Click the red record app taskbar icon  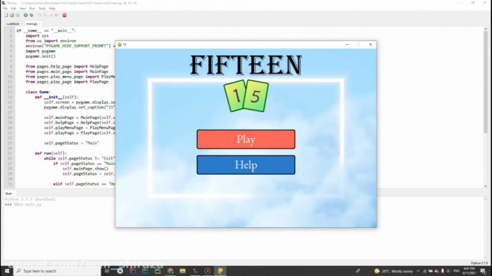click(207, 271)
